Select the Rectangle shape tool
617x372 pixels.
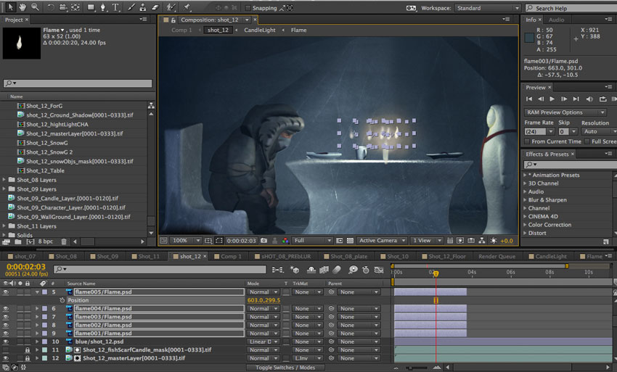[x=91, y=7]
